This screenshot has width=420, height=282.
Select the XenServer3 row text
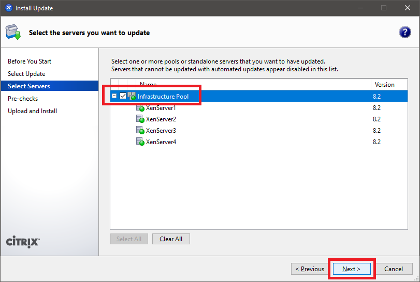coord(161,131)
